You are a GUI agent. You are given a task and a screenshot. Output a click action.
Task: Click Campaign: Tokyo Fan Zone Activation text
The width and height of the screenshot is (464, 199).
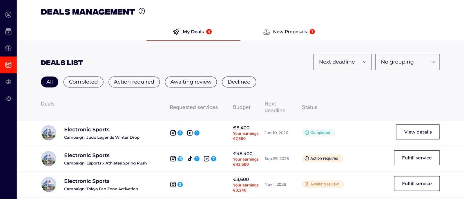pyautogui.click(x=101, y=189)
